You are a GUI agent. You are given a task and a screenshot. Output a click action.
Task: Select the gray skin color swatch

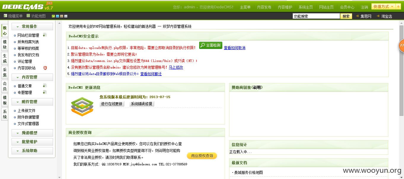pyautogui.click(x=66, y=16)
